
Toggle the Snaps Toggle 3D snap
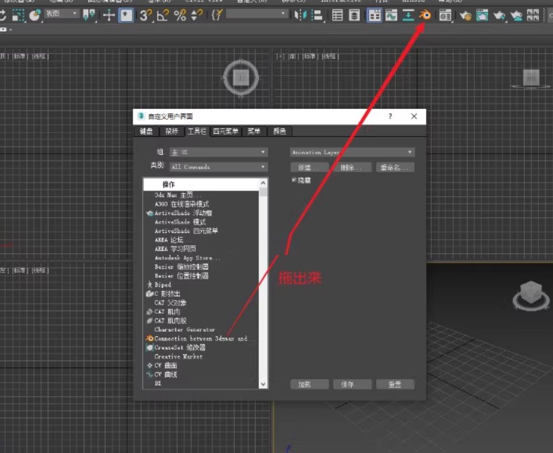(x=146, y=16)
